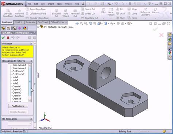Select the Rib tool
This screenshot has width=173, height=134.
tap(120, 9)
